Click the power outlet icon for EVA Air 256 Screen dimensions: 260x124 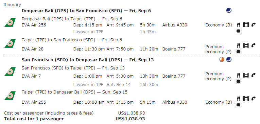tap(239, 31)
